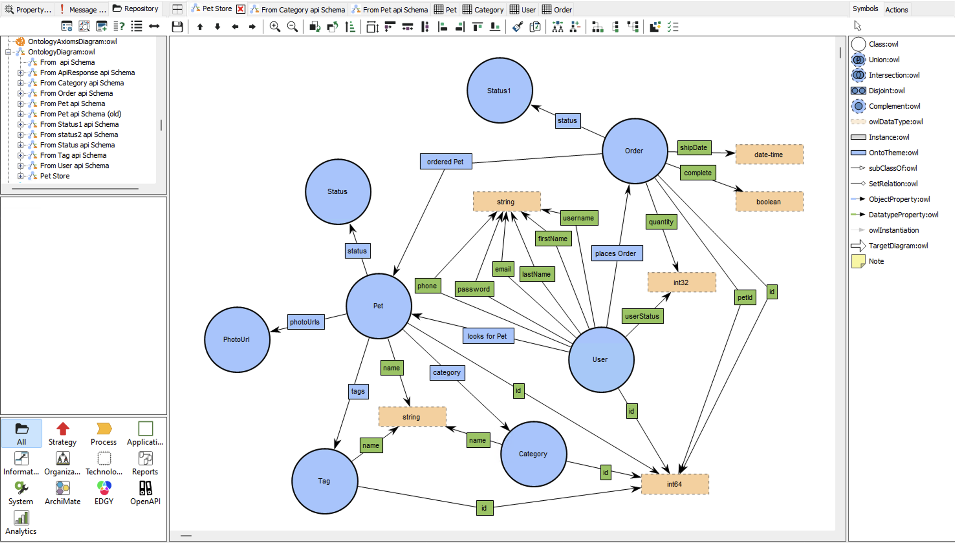Select the shipDate datatype property label
Screen dimensions: 955x543
click(x=694, y=147)
